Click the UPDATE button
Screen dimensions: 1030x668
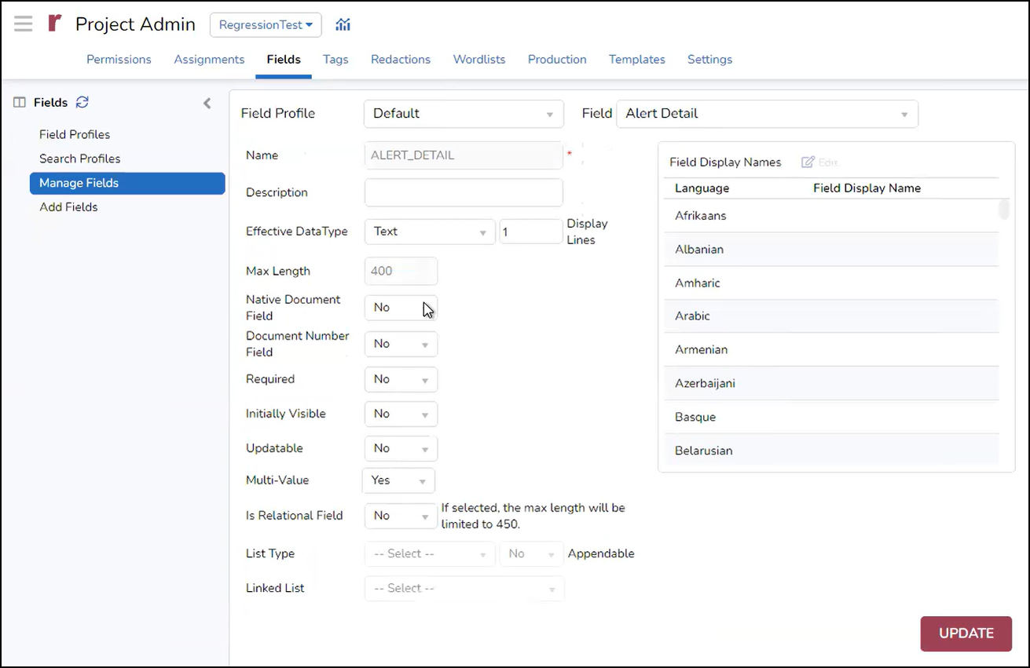pos(966,633)
